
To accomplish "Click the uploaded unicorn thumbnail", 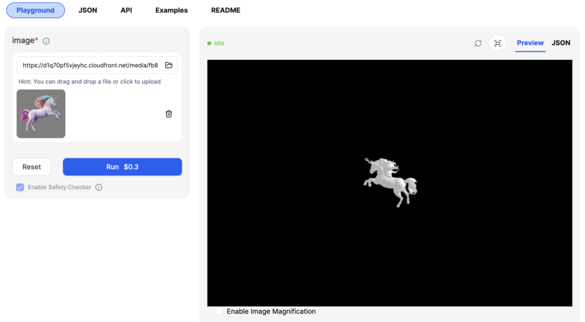I will click(x=41, y=114).
